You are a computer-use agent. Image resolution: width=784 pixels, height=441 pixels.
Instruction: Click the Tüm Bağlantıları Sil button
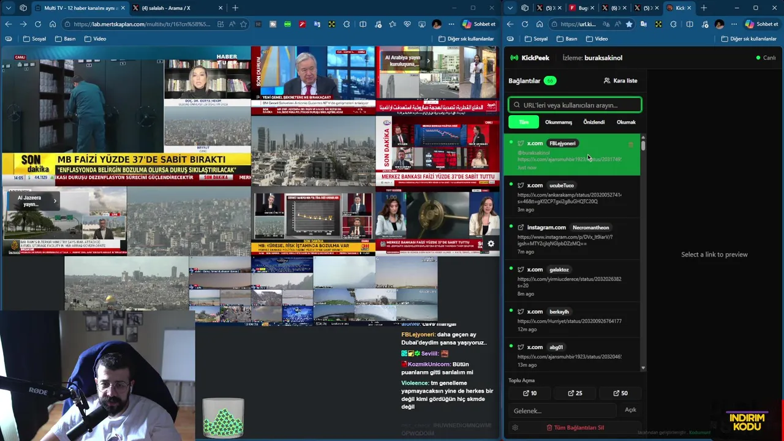click(x=575, y=428)
